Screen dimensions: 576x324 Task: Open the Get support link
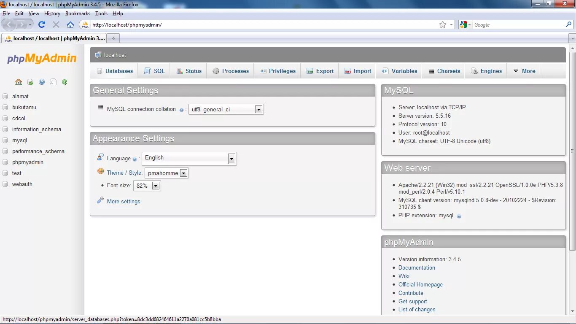pos(413,301)
